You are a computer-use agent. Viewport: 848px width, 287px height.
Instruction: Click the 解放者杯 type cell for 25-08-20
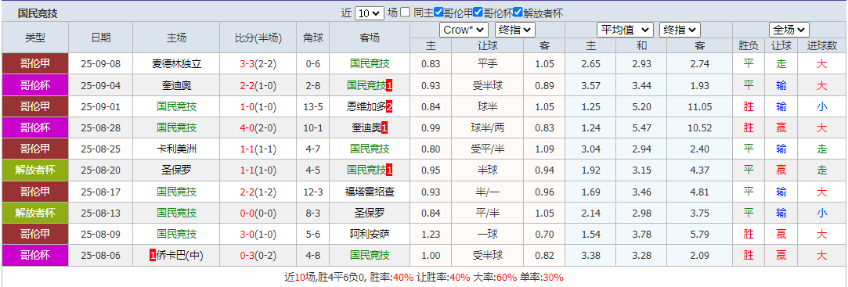[35, 170]
